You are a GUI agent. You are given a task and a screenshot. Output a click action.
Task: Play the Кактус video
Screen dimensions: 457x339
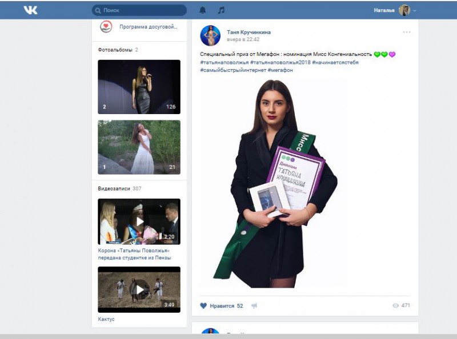[x=139, y=289]
